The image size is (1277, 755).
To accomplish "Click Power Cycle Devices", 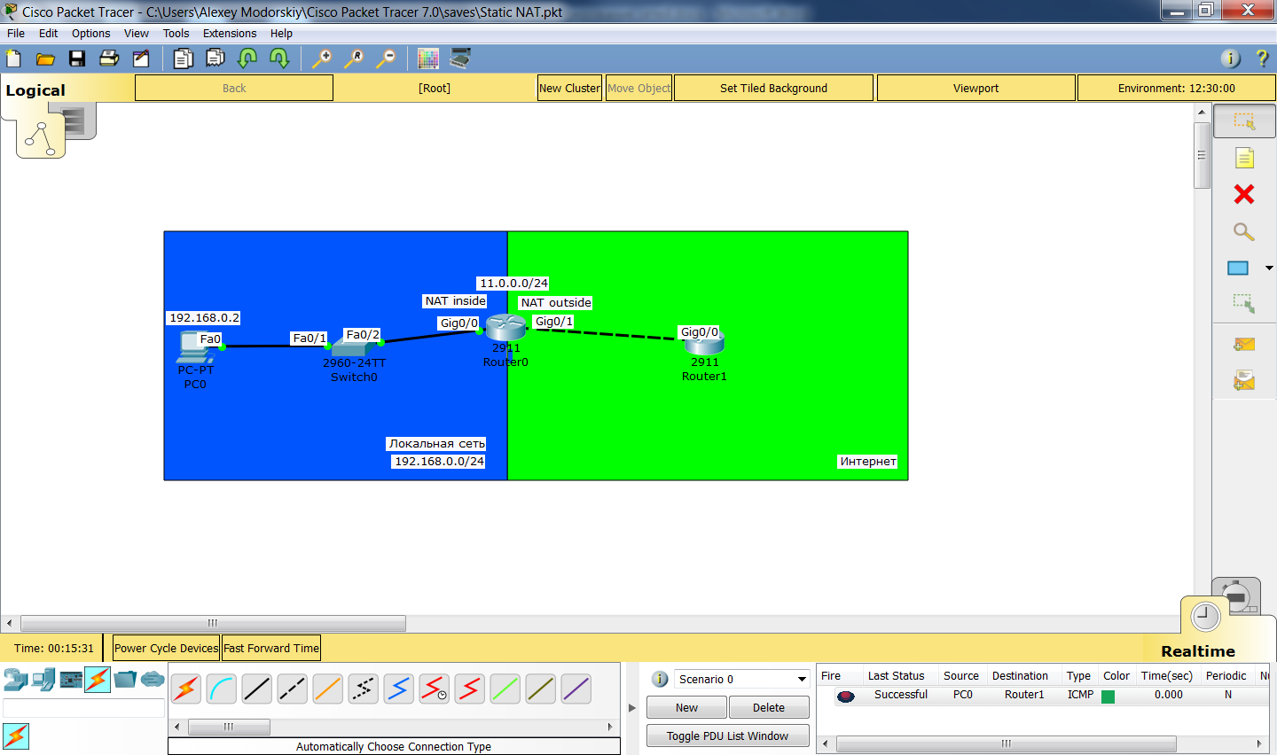I will tap(166, 648).
